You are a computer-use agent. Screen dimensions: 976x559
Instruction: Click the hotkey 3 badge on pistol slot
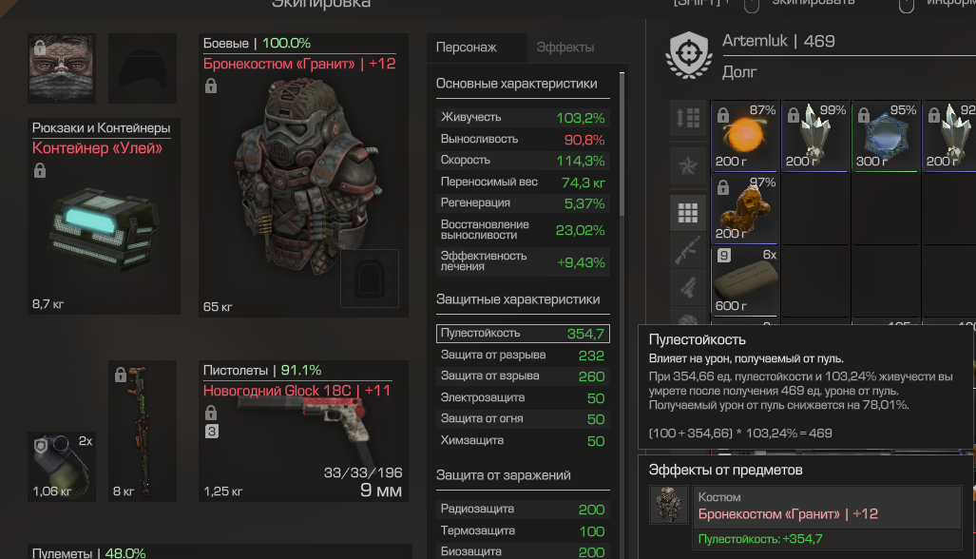click(212, 432)
